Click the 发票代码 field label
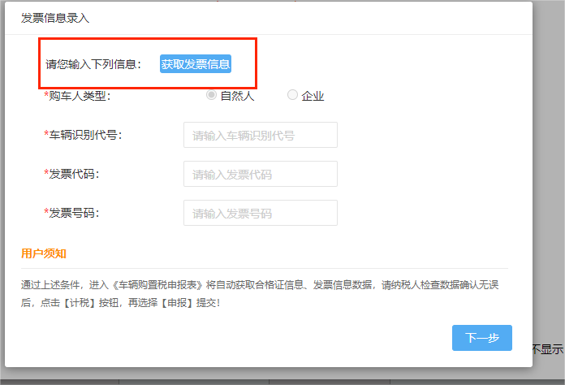The image size is (565, 385). coord(71,174)
